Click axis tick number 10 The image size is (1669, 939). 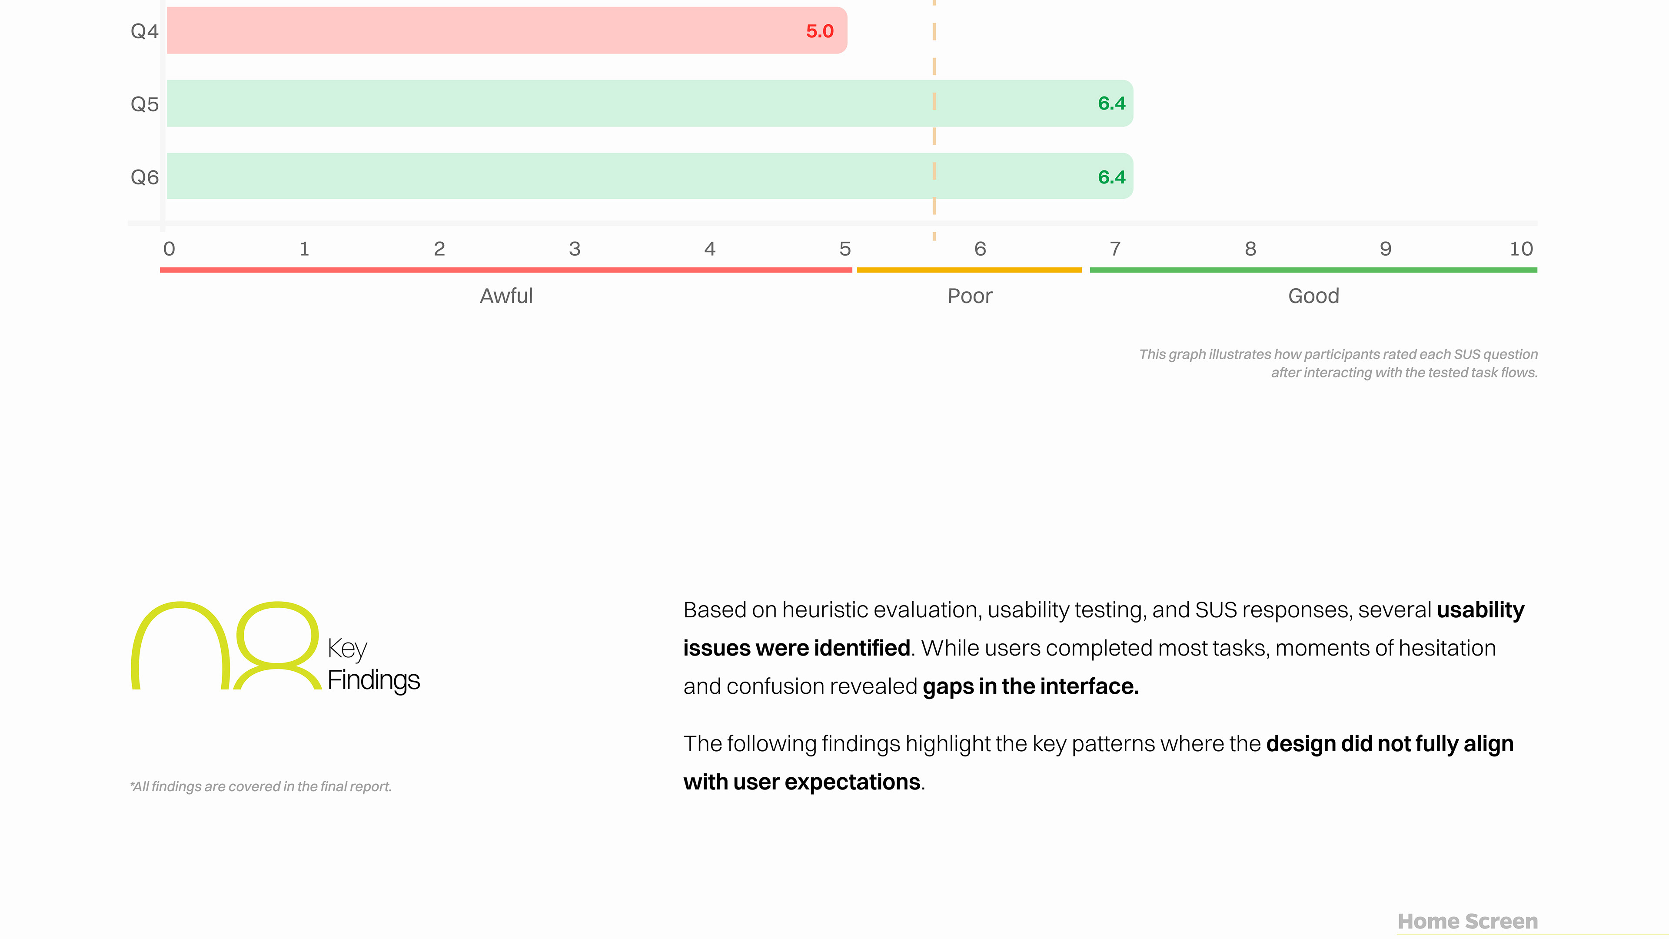tap(1521, 249)
